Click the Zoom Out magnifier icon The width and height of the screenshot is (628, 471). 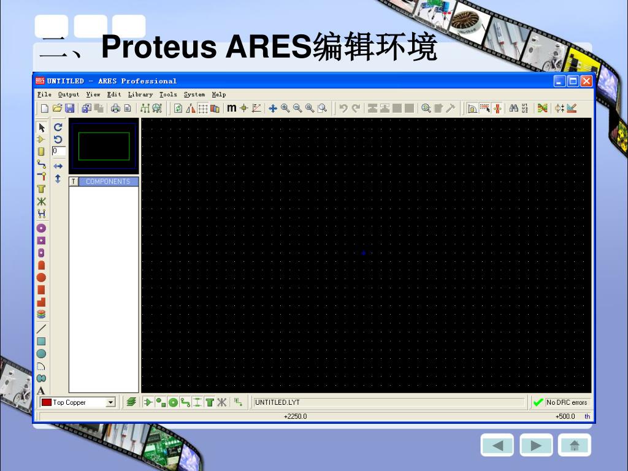297,108
